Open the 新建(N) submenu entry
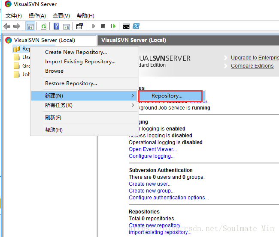 point(84,96)
